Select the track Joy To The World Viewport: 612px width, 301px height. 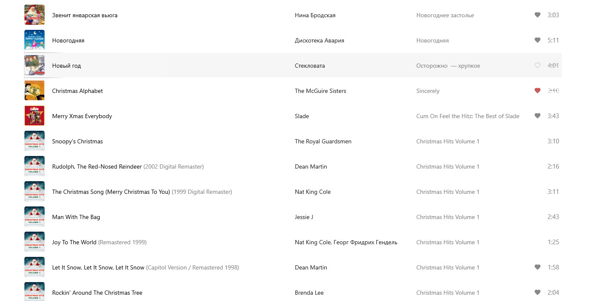pos(74,243)
